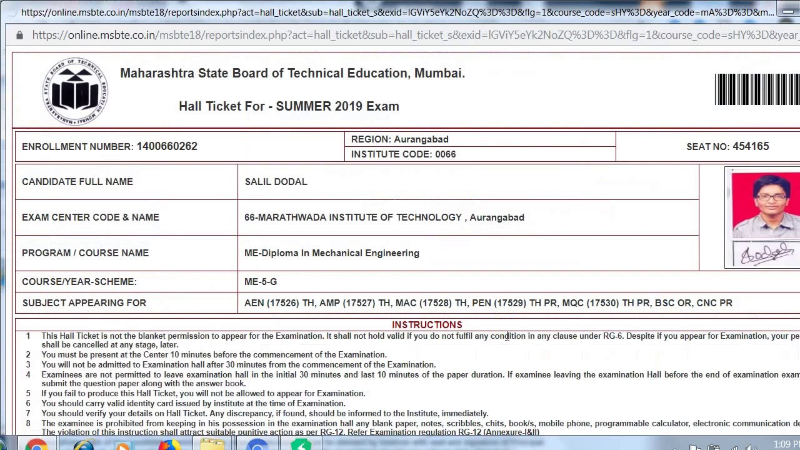Open the File Explorer folder in taskbar
The height and width of the screenshot is (450, 800).
pyautogui.click(x=212, y=444)
